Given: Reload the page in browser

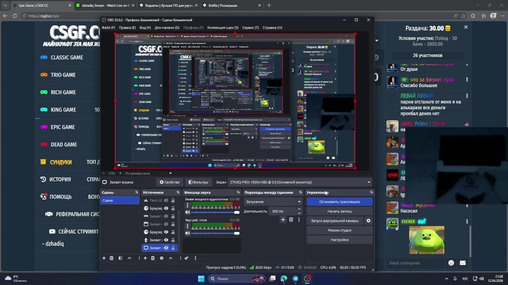Looking at the screenshot, I should [15, 16].
